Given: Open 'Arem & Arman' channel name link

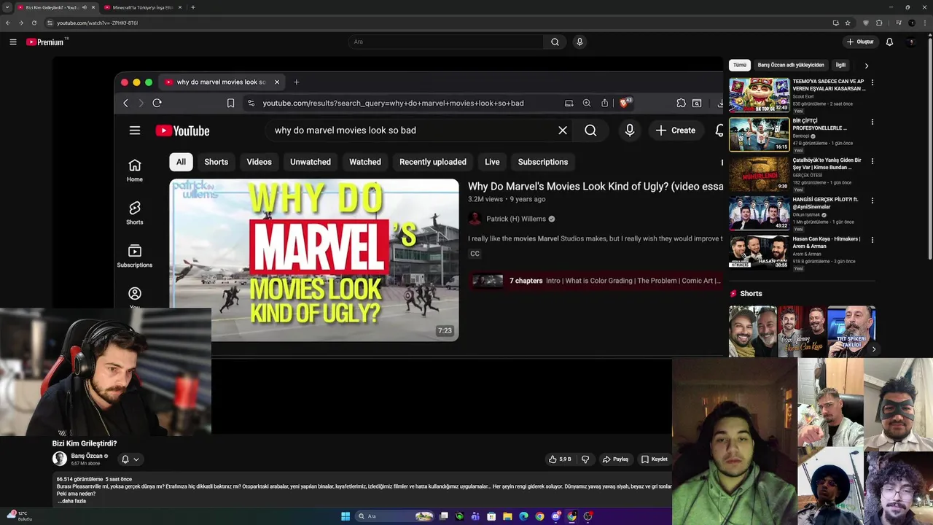Looking at the screenshot, I should pos(807,254).
